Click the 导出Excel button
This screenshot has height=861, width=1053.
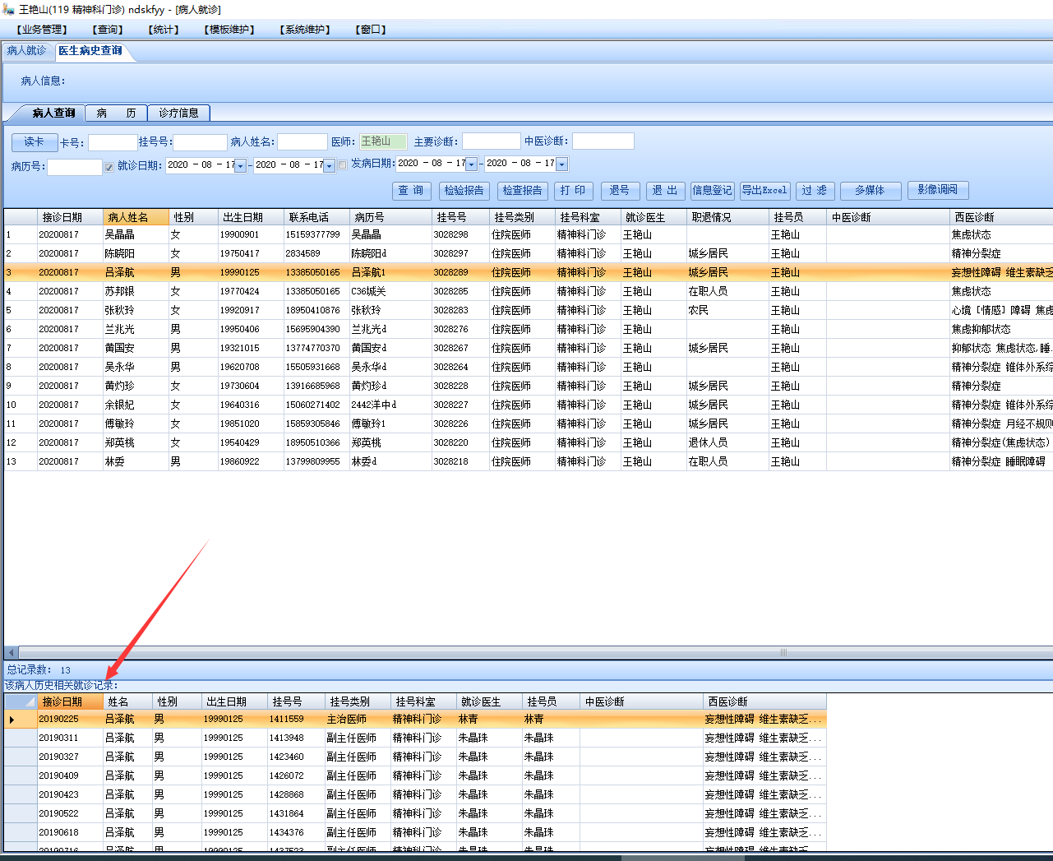(764, 191)
